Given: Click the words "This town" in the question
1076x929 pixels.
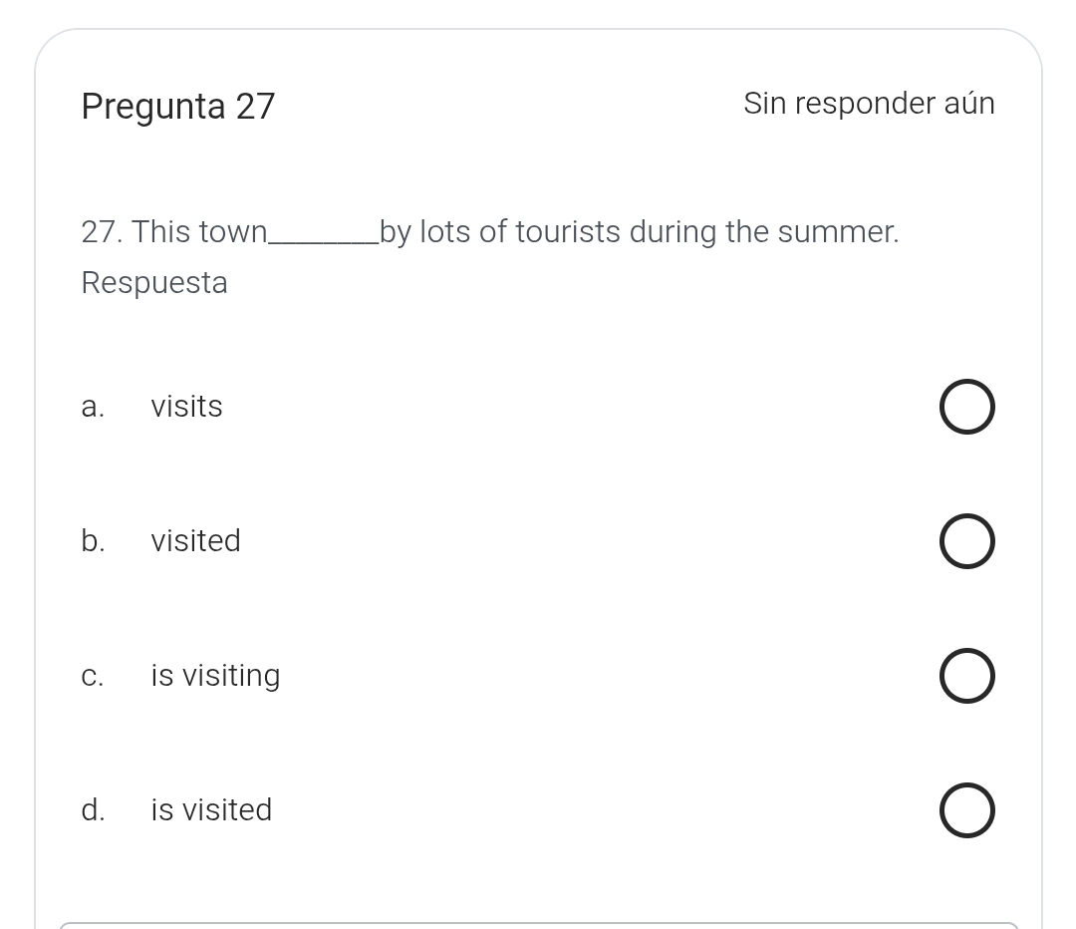Looking at the screenshot, I should [x=199, y=232].
